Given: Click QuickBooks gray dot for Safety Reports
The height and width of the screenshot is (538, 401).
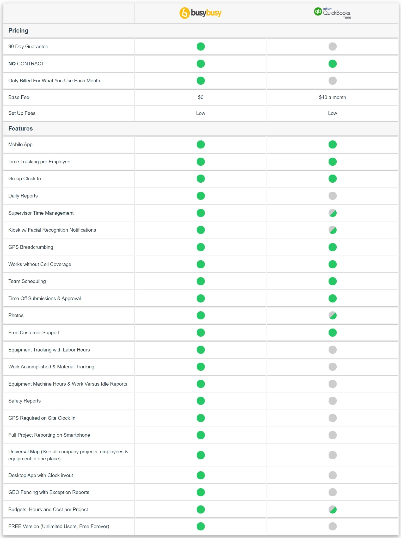Looking at the screenshot, I should (332, 401).
